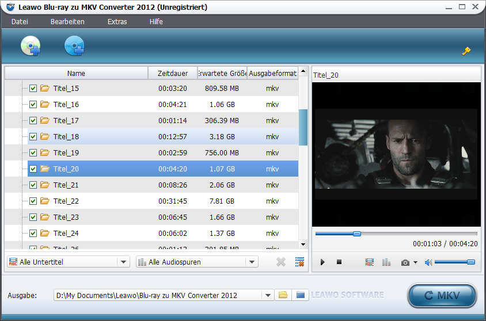This screenshot has width=486, height=321.
Task: Click audio track icon in player controls
Action: coord(386,262)
